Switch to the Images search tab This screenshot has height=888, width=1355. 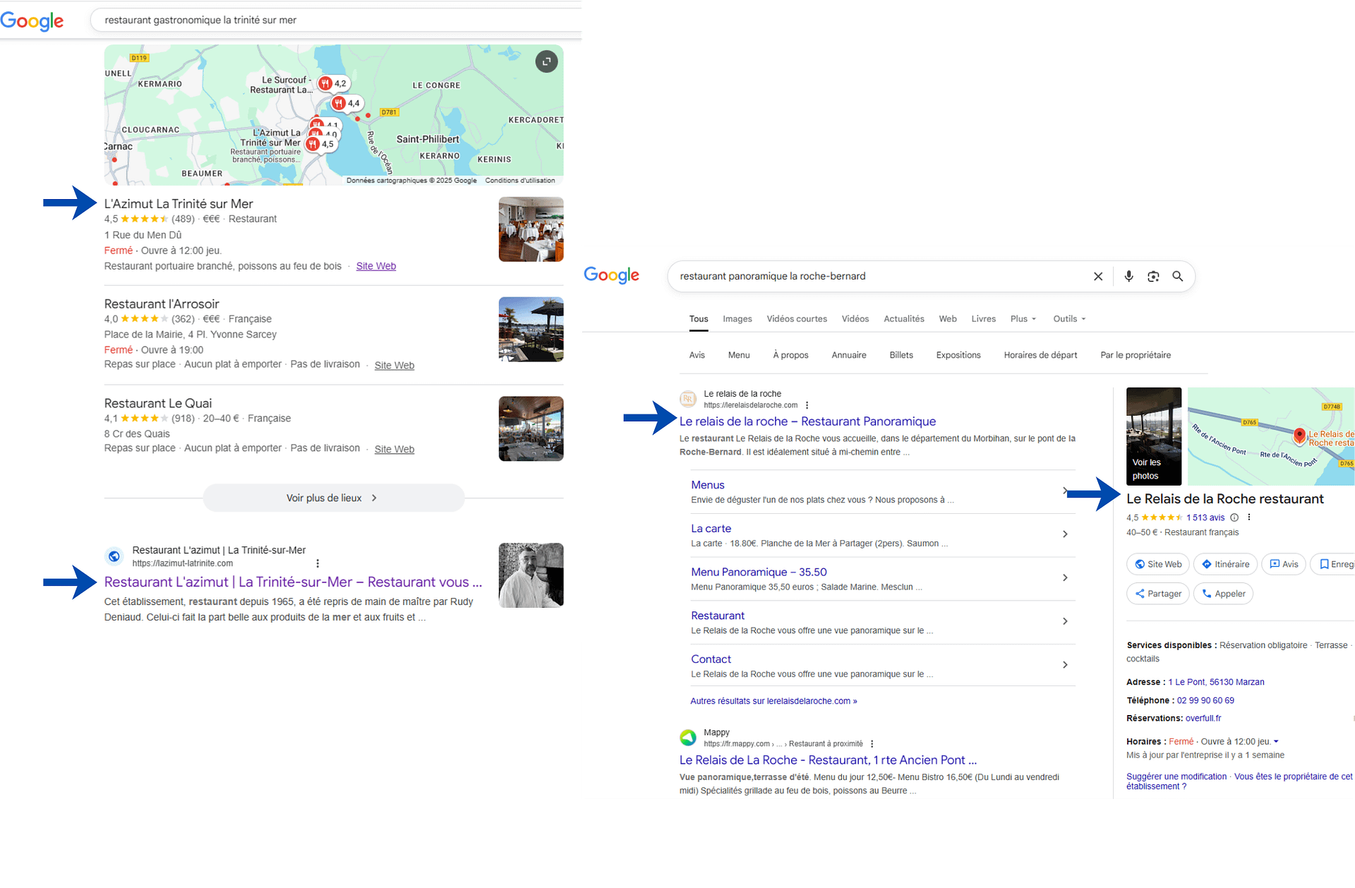(737, 319)
